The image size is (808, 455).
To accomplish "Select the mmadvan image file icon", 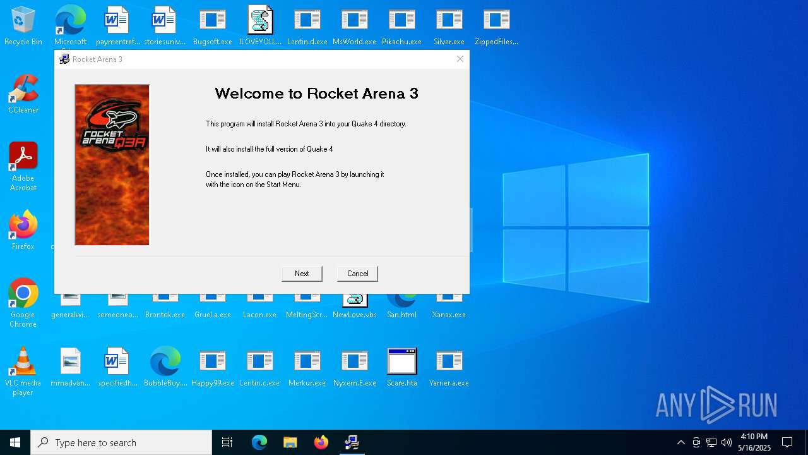I will (70, 368).
